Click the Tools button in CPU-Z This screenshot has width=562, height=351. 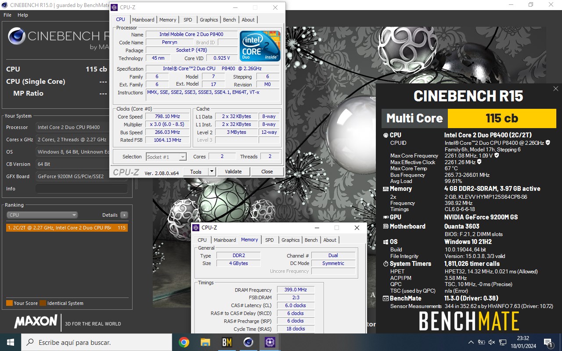click(196, 172)
